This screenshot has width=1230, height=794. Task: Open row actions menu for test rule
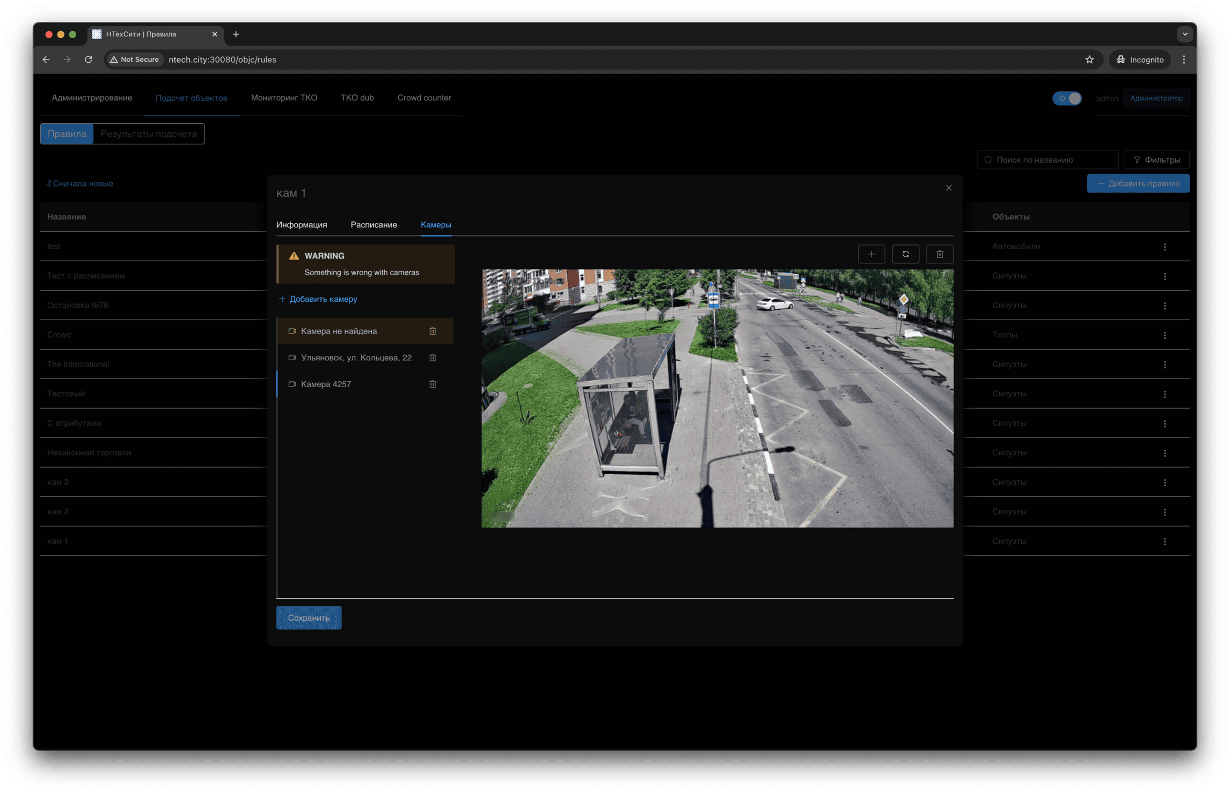[x=1165, y=247]
